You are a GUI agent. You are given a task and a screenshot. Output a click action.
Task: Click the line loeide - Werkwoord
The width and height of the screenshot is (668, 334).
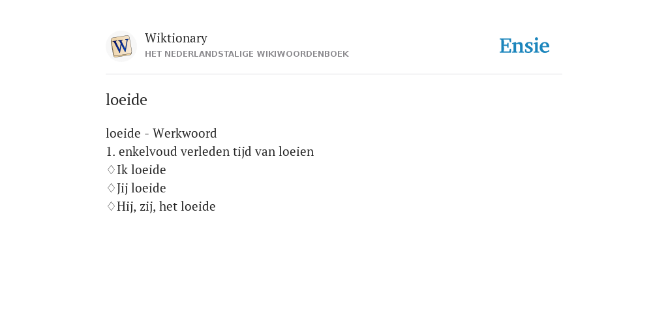click(x=162, y=133)
